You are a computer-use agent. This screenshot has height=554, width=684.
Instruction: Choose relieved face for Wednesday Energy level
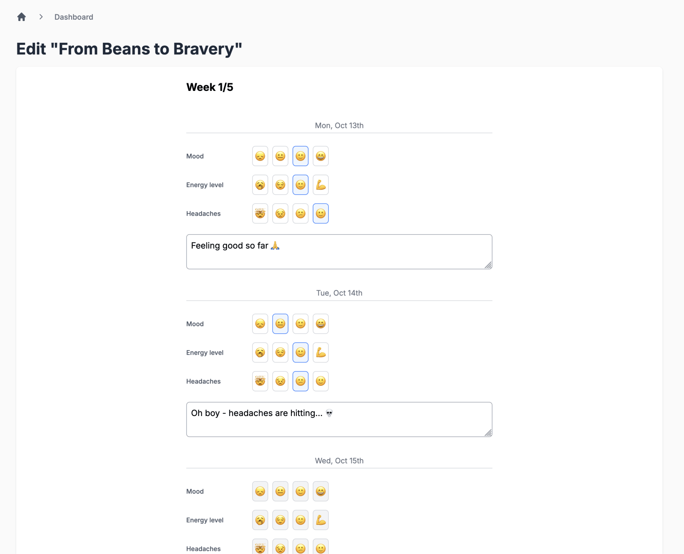tap(280, 520)
